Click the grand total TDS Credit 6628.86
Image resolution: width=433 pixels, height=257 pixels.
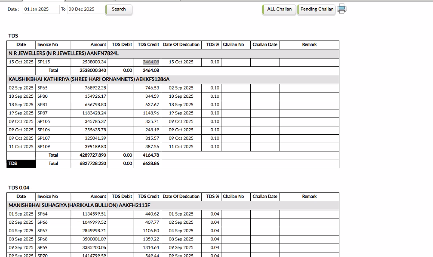tap(151, 164)
